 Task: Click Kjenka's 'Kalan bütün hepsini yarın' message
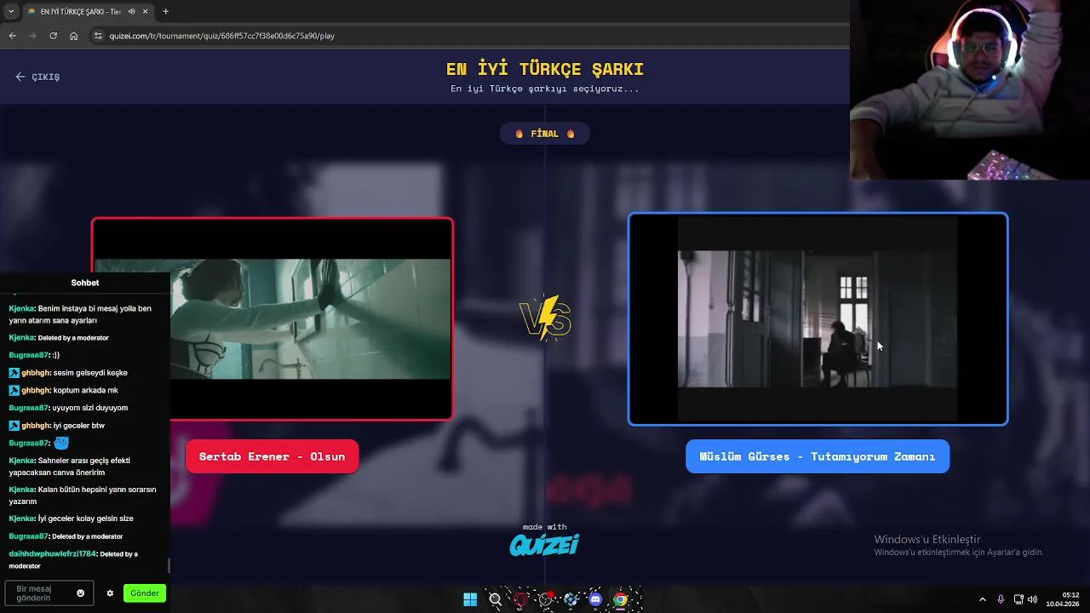pos(83,496)
